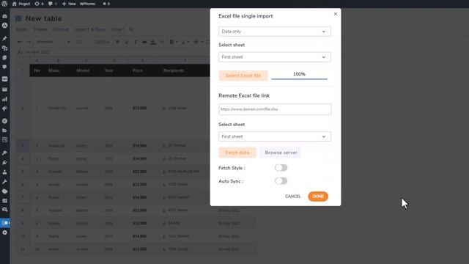Open the bar chart Analytics icon in sidebar
This screenshot has width=469, height=264.
[x=4, y=99]
